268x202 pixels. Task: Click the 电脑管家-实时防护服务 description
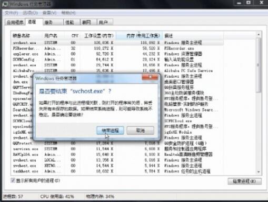pos(186,104)
